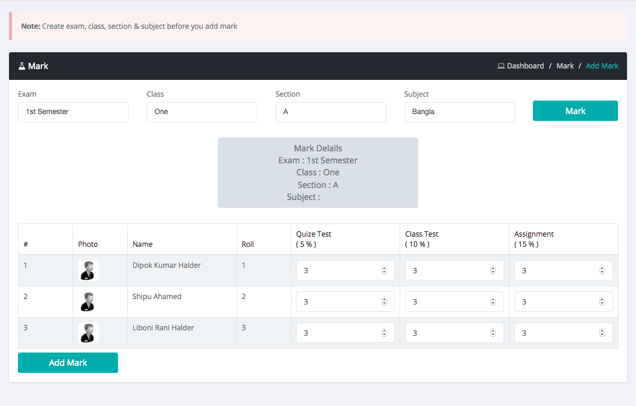
Task: Click Quize Test stepper for Dipok Kumar Halder
Action: click(384, 270)
